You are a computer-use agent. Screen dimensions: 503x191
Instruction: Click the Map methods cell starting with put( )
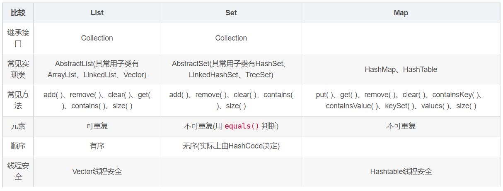(x=401, y=100)
